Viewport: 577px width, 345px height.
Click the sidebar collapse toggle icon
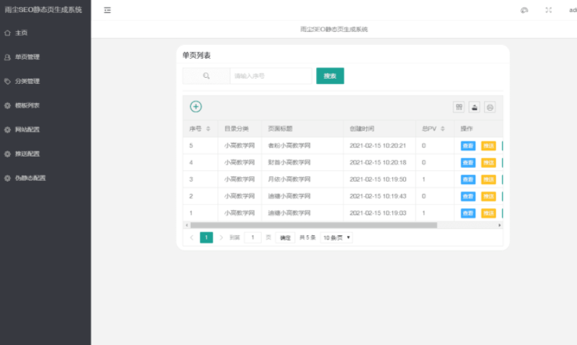(108, 10)
